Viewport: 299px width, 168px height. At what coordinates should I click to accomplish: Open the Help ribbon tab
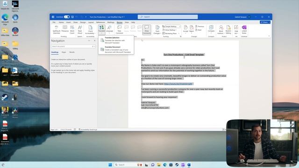133,22
